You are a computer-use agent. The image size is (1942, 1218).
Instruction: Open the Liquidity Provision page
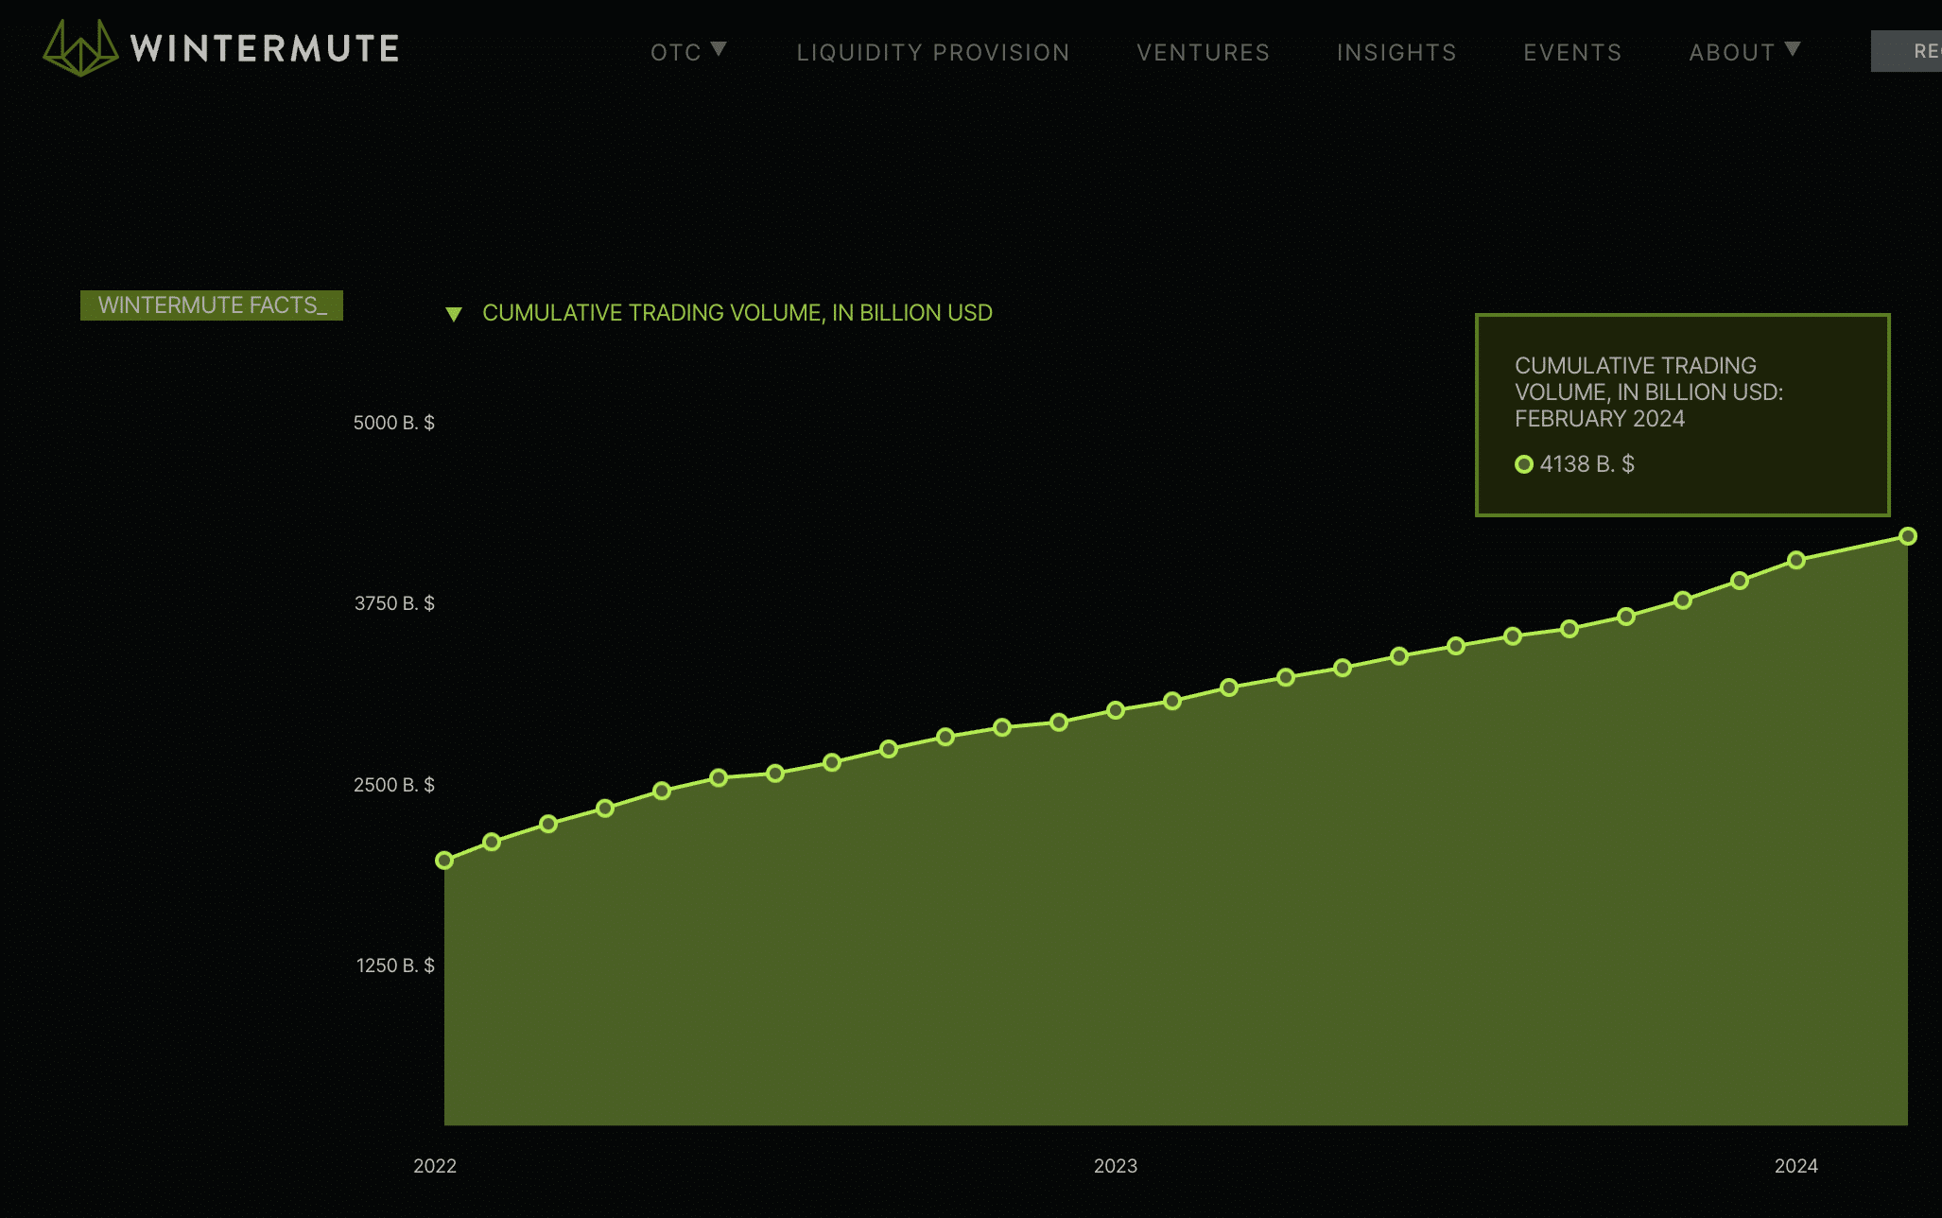click(x=933, y=52)
